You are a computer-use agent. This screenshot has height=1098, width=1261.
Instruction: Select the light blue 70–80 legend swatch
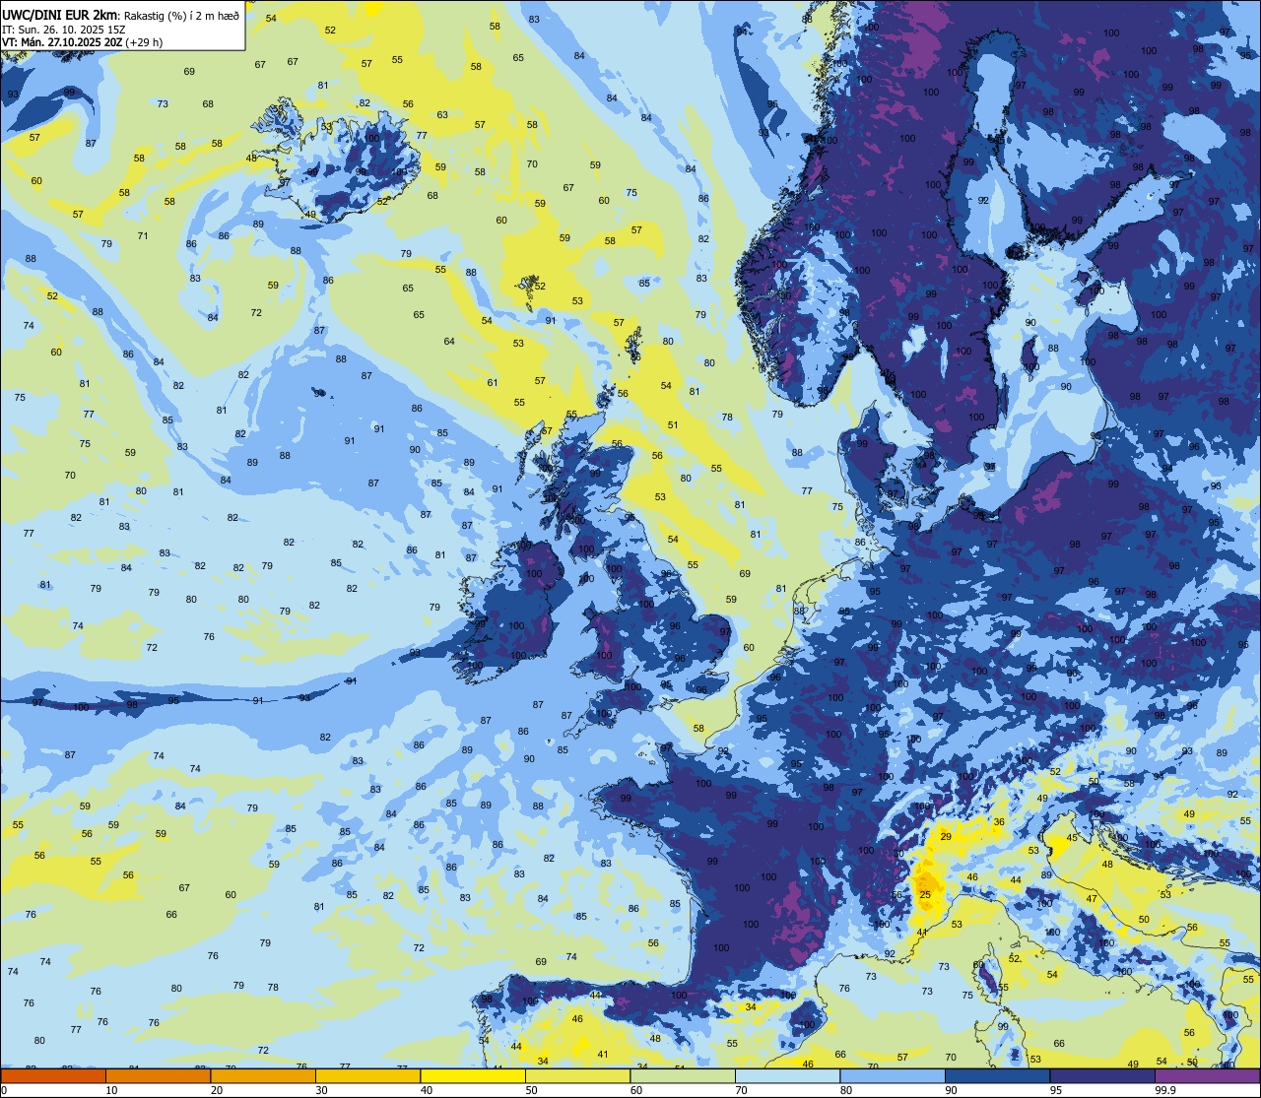(788, 1075)
